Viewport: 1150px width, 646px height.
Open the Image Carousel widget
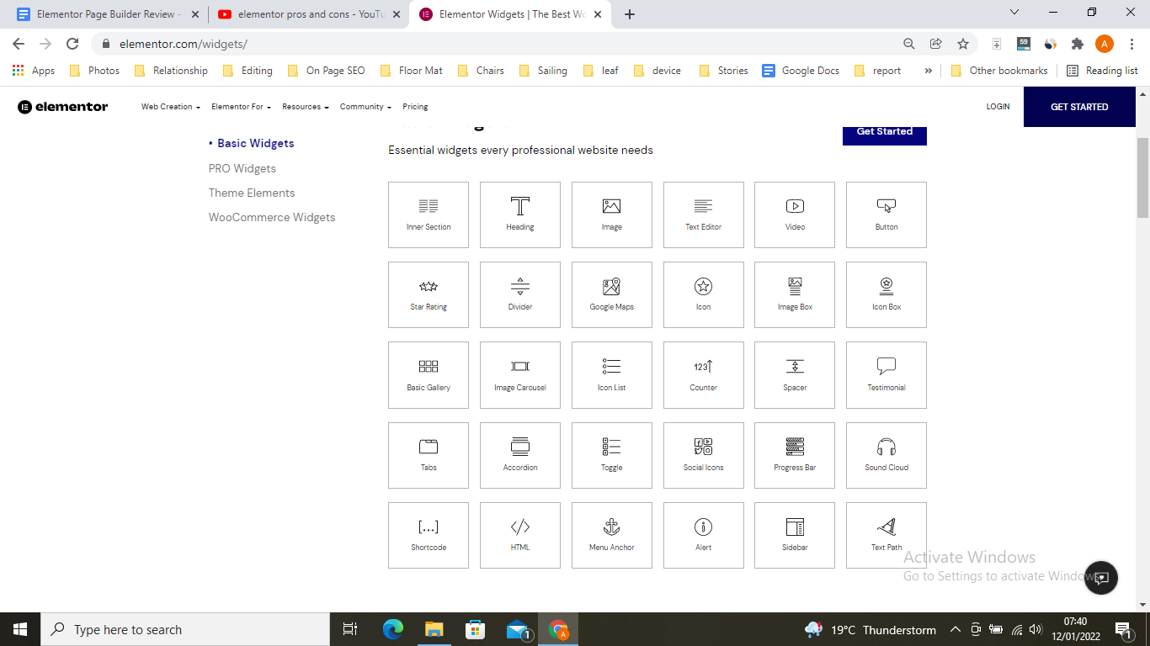click(520, 375)
